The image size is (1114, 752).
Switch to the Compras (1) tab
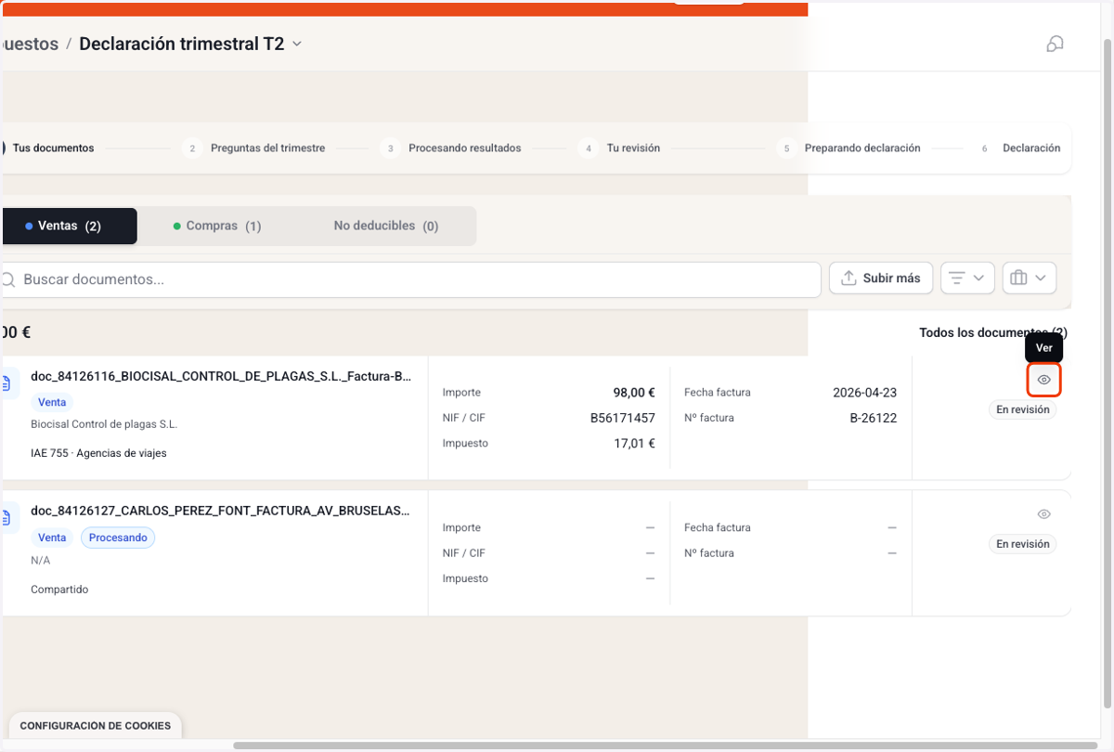pyautogui.click(x=217, y=226)
